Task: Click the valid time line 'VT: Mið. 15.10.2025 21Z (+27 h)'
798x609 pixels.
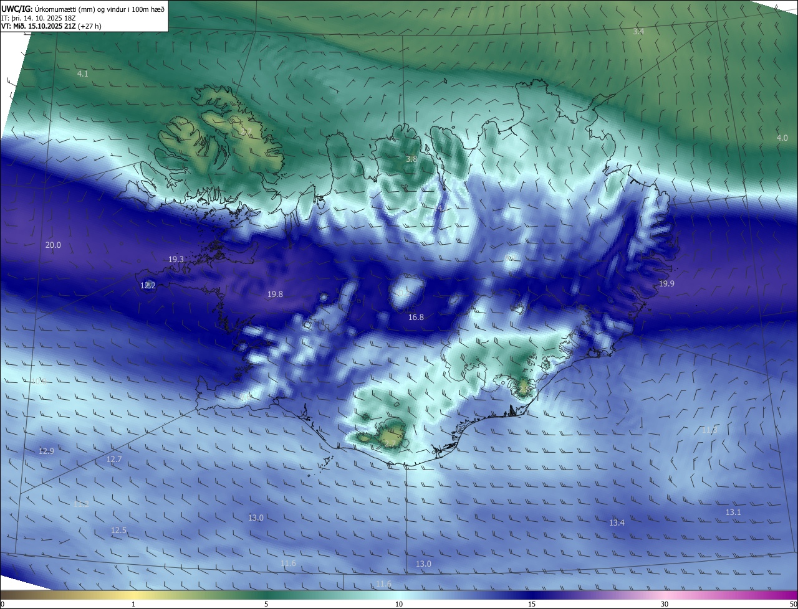Action: [x=51, y=26]
